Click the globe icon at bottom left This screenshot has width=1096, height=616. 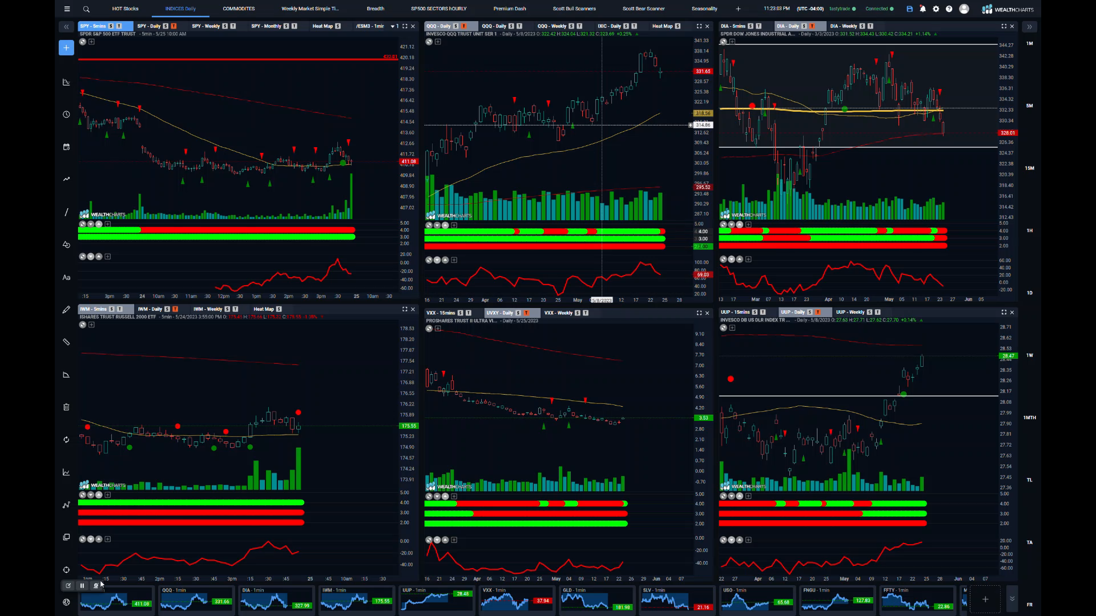click(x=66, y=602)
